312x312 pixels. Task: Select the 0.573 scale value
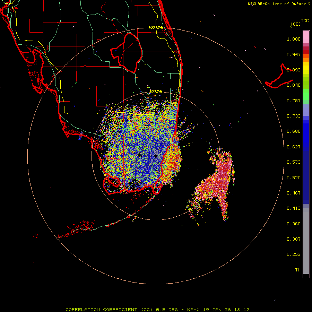pyautogui.click(x=294, y=162)
